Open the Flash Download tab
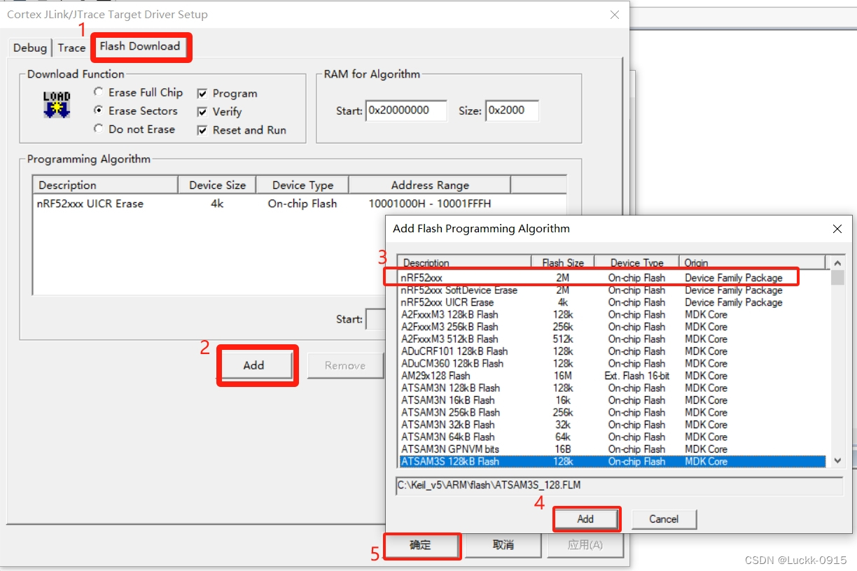Viewport: 857px width, 571px height. 140,46
